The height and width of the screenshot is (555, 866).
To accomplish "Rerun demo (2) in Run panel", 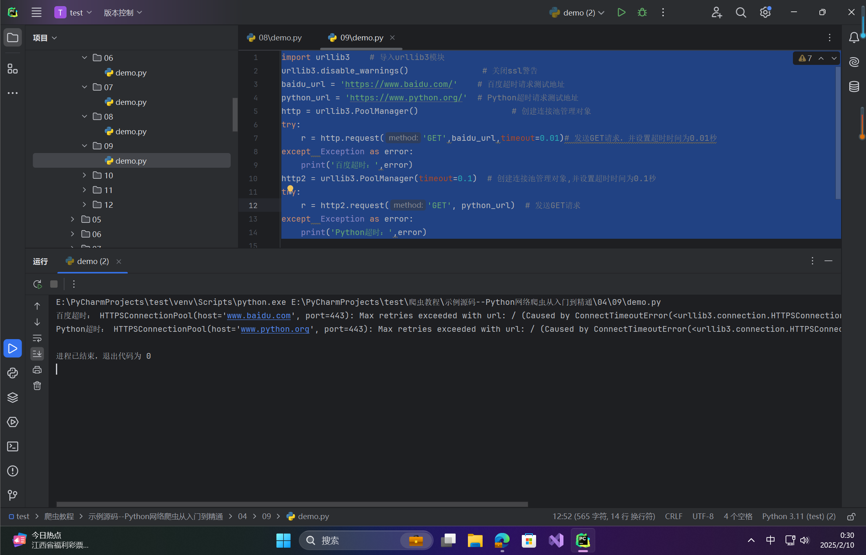I will point(38,284).
